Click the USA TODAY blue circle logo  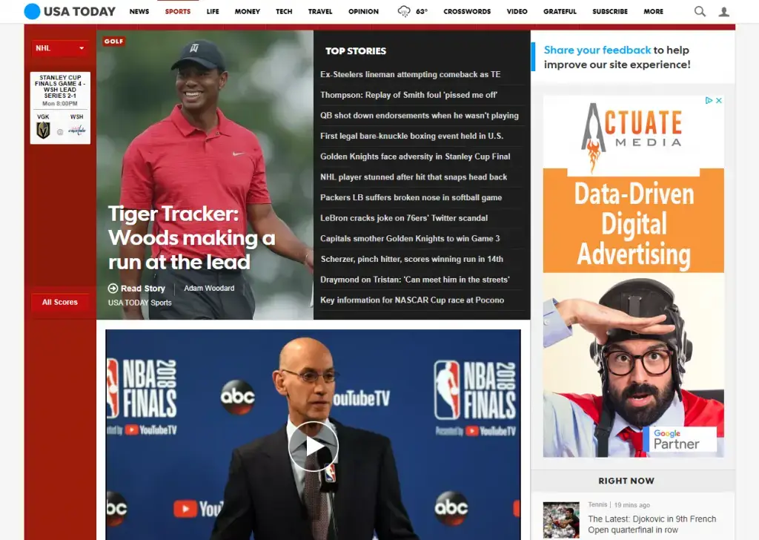[x=32, y=11]
